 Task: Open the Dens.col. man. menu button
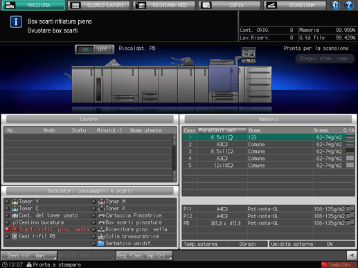coord(29,256)
